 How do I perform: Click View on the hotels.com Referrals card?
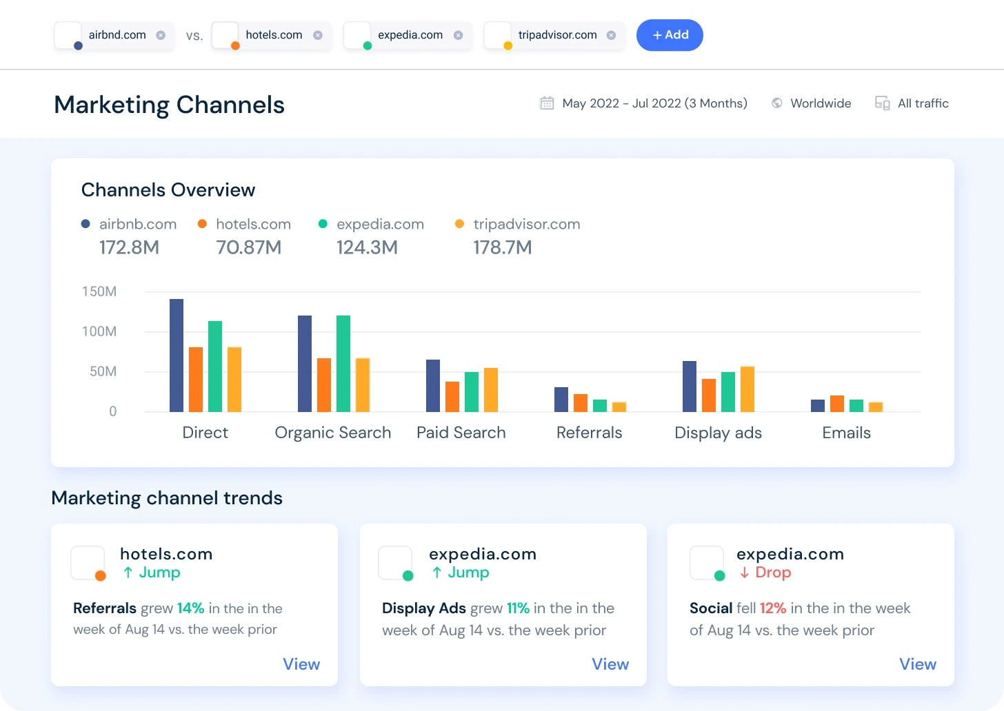[x=301, y=663]
